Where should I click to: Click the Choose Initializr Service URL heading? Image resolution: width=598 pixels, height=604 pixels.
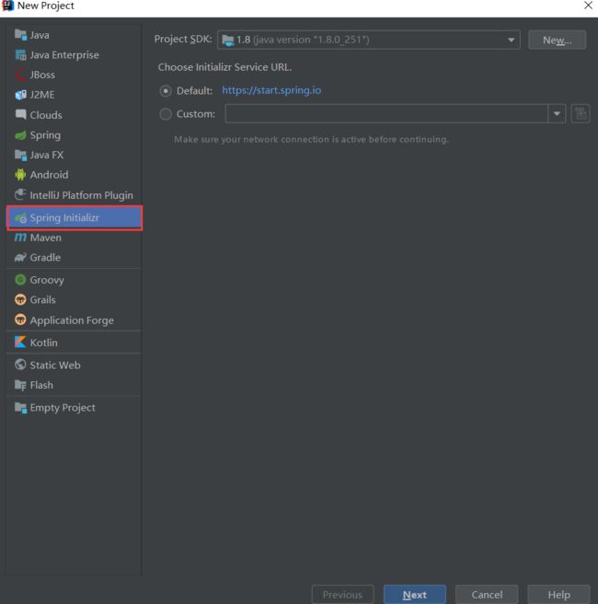(224, 67)
